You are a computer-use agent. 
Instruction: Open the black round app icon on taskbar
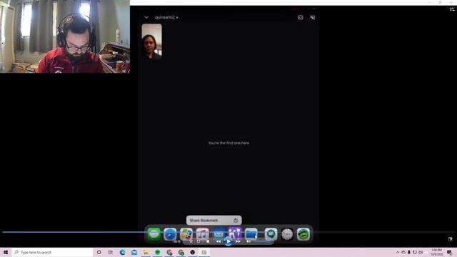click(x=192, y=252)
